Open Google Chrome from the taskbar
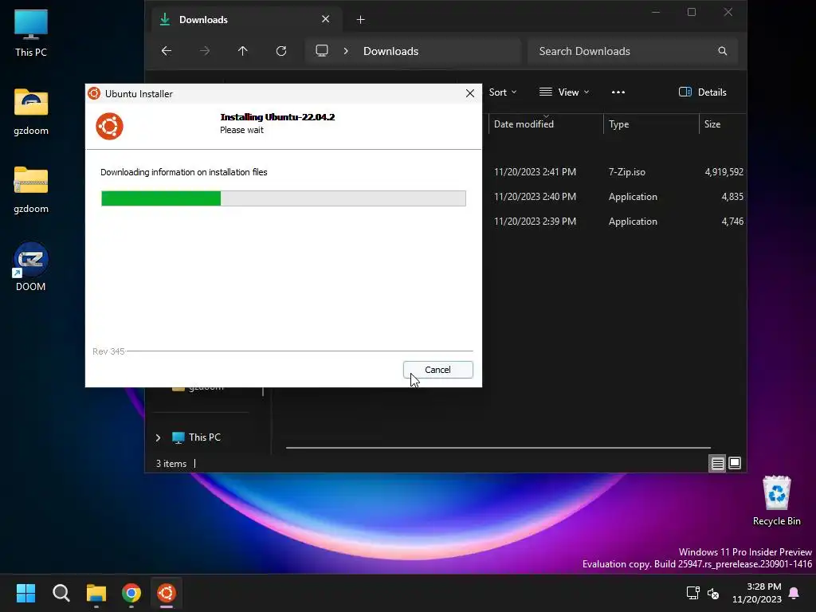The width and height of the screenshot is (816, 612). (x=131, y=593)
